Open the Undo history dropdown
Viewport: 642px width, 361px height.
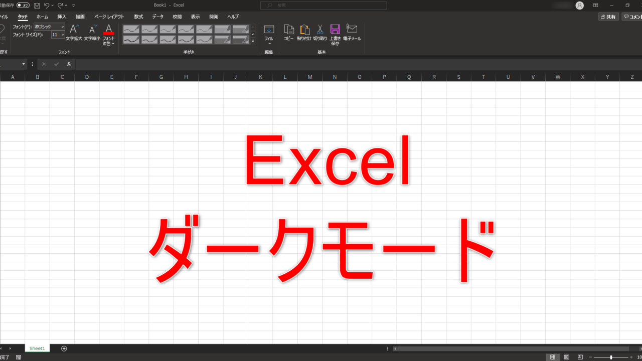(52, 6)
